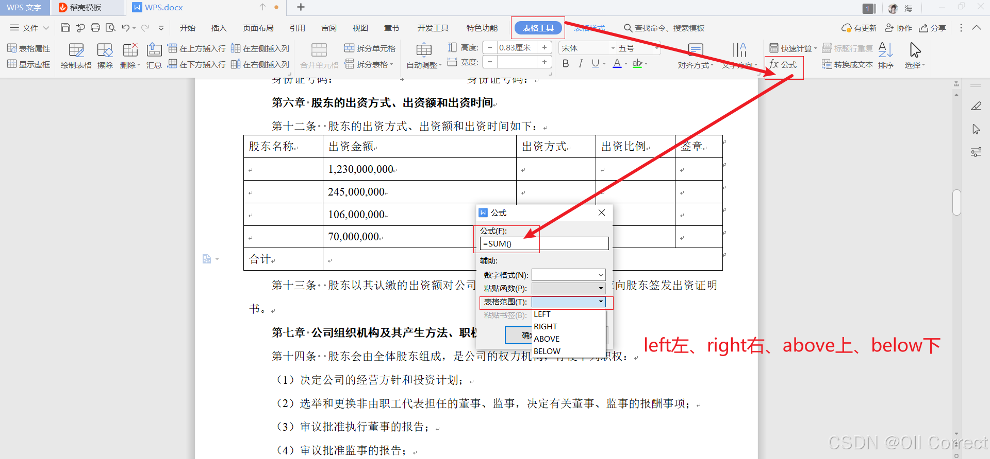The width and height of the screenshot is (990, 459).
Task: Toggle Bold formatting
Action: [x=566, y=63]
